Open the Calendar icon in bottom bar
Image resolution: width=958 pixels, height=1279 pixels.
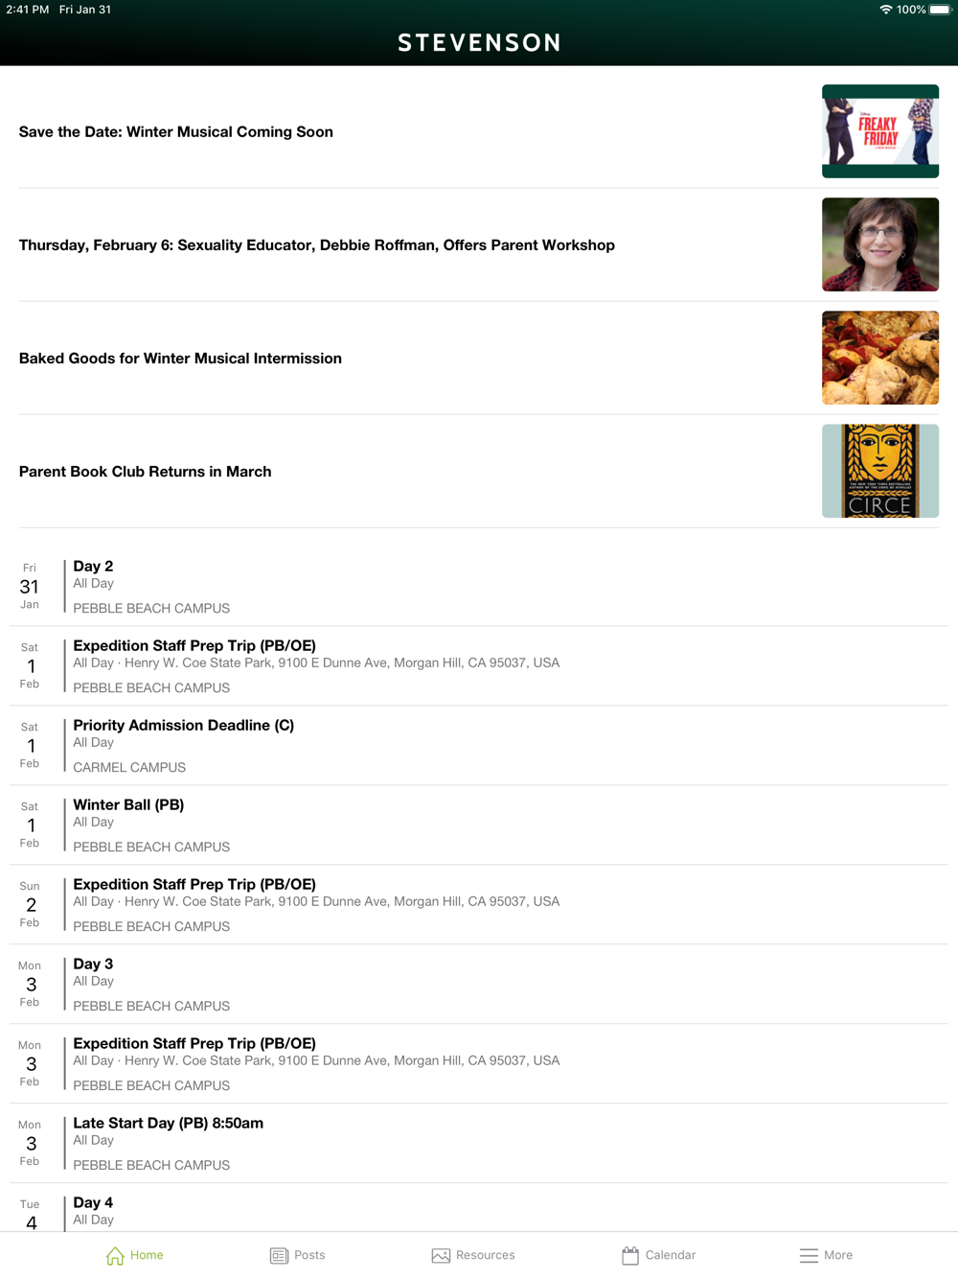(x=630, y=1255)
